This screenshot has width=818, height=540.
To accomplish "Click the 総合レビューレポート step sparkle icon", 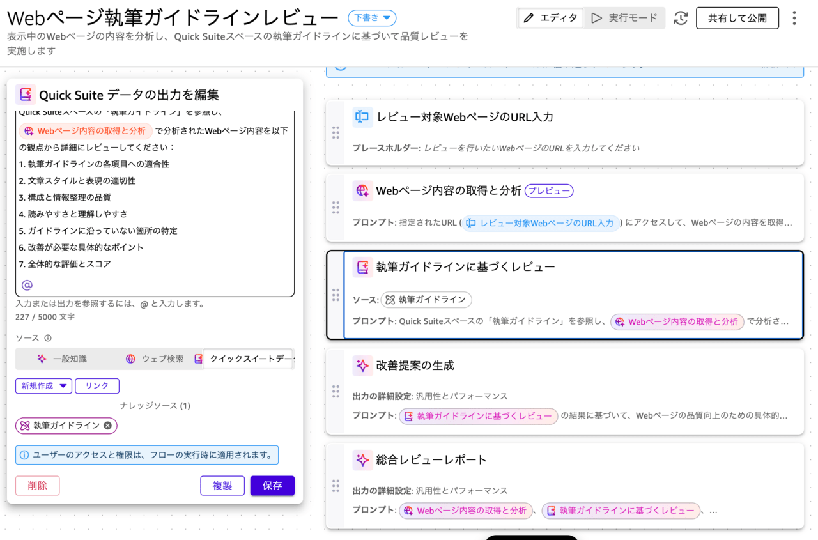I will coord(362,459).
